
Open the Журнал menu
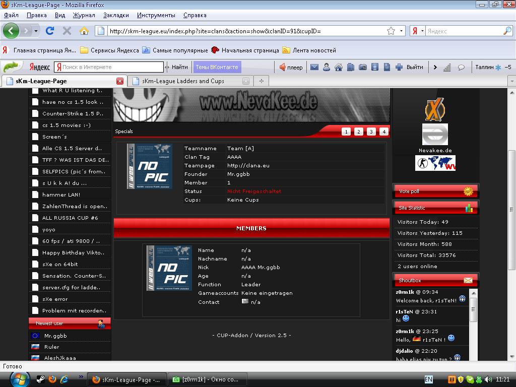[x=84, y=15]
